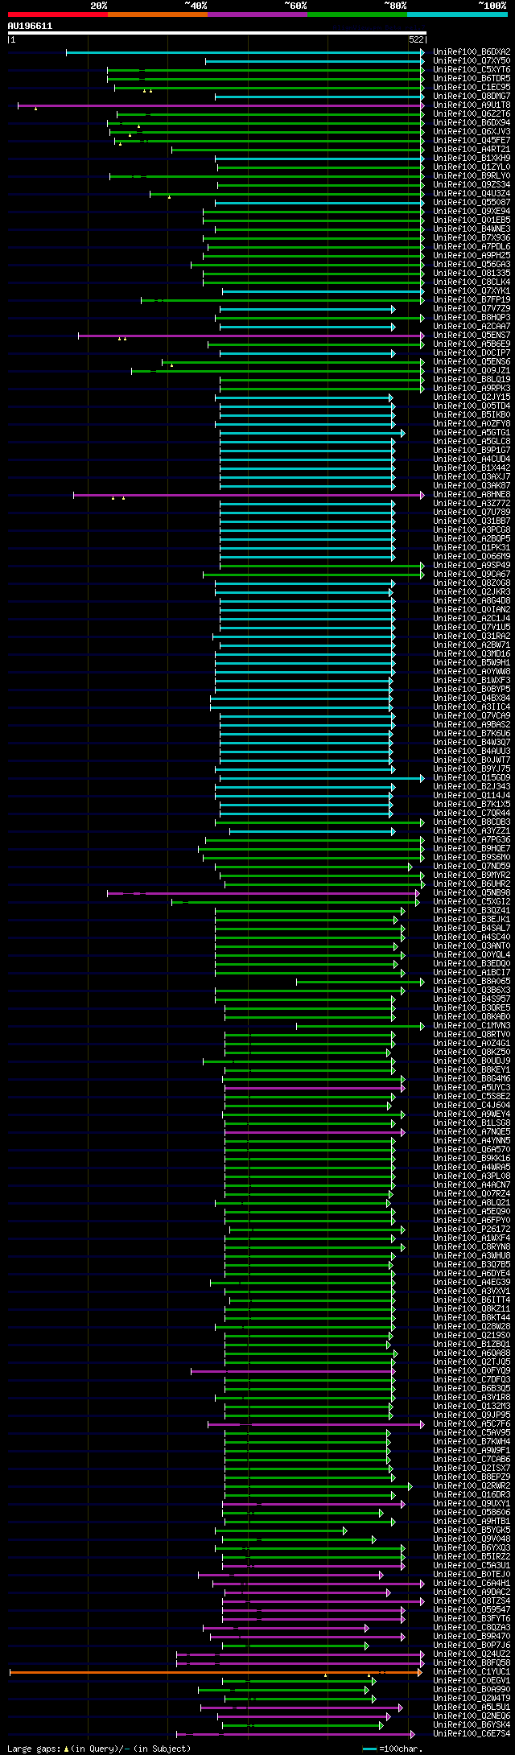
Task: Click hit label UniRef100_Q3ANT0
Action: pyautogui.click(x=472, y=945)
